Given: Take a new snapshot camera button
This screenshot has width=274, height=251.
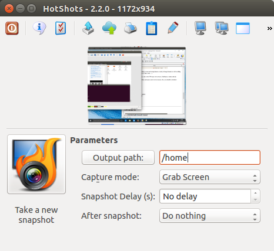Looking at the screenshot, I should coord(36,164).
